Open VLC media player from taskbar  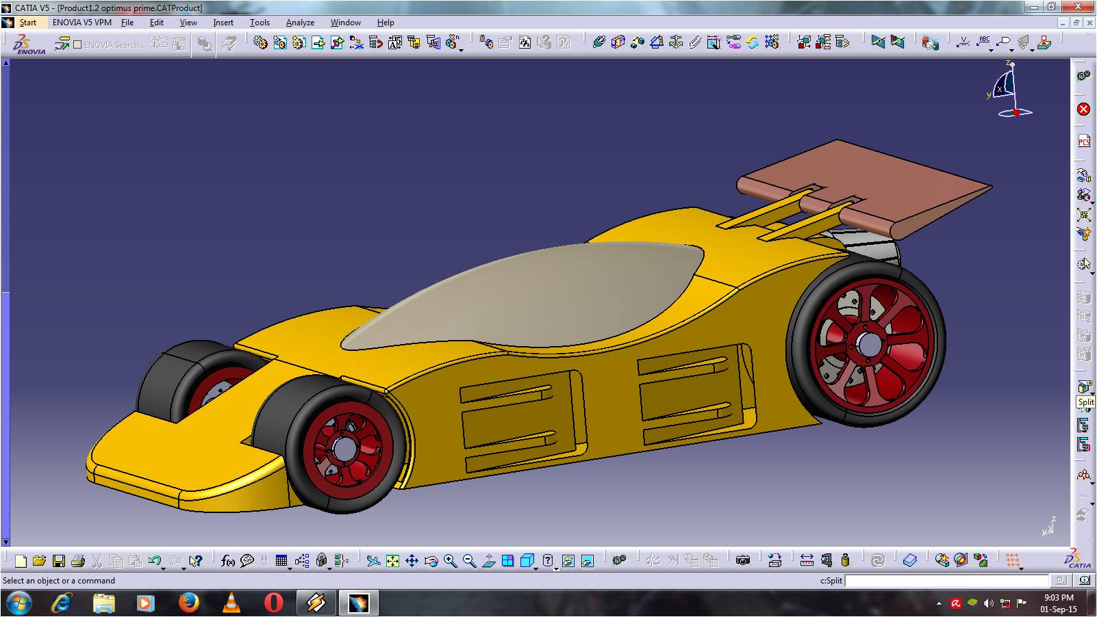pos(231,603)
